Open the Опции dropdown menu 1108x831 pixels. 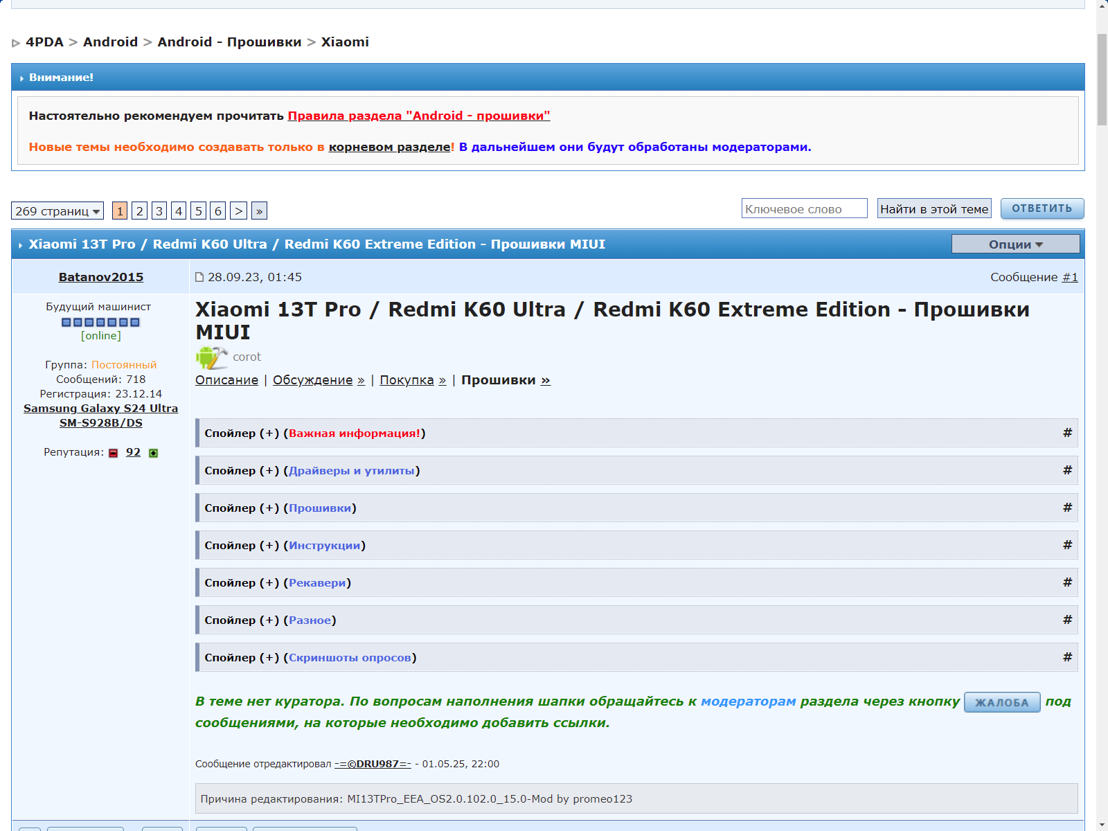pyautogui.click(x=1015, y=244)
